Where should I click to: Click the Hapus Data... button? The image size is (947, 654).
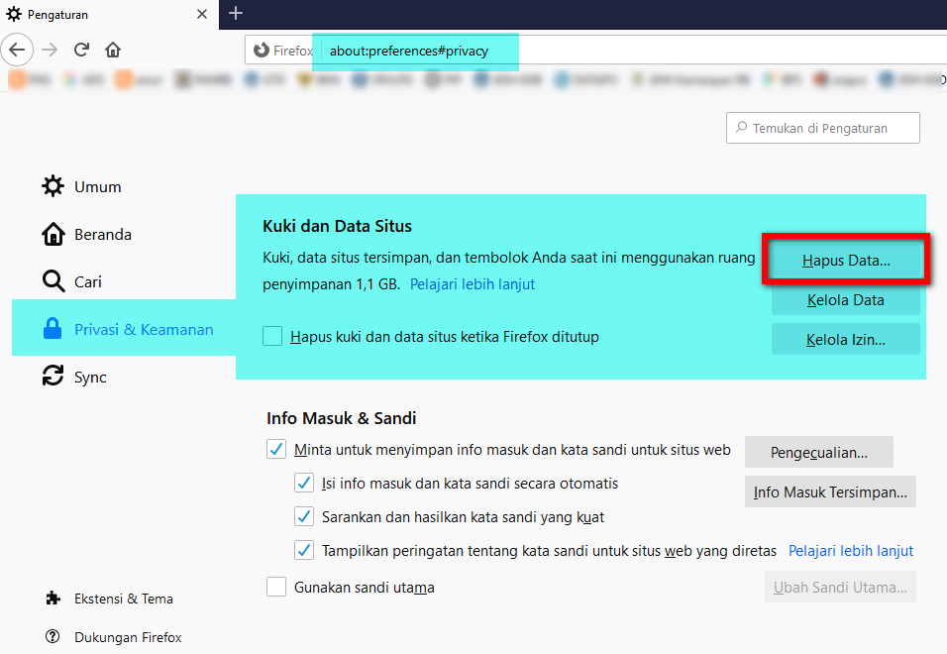tap(846, 261)
